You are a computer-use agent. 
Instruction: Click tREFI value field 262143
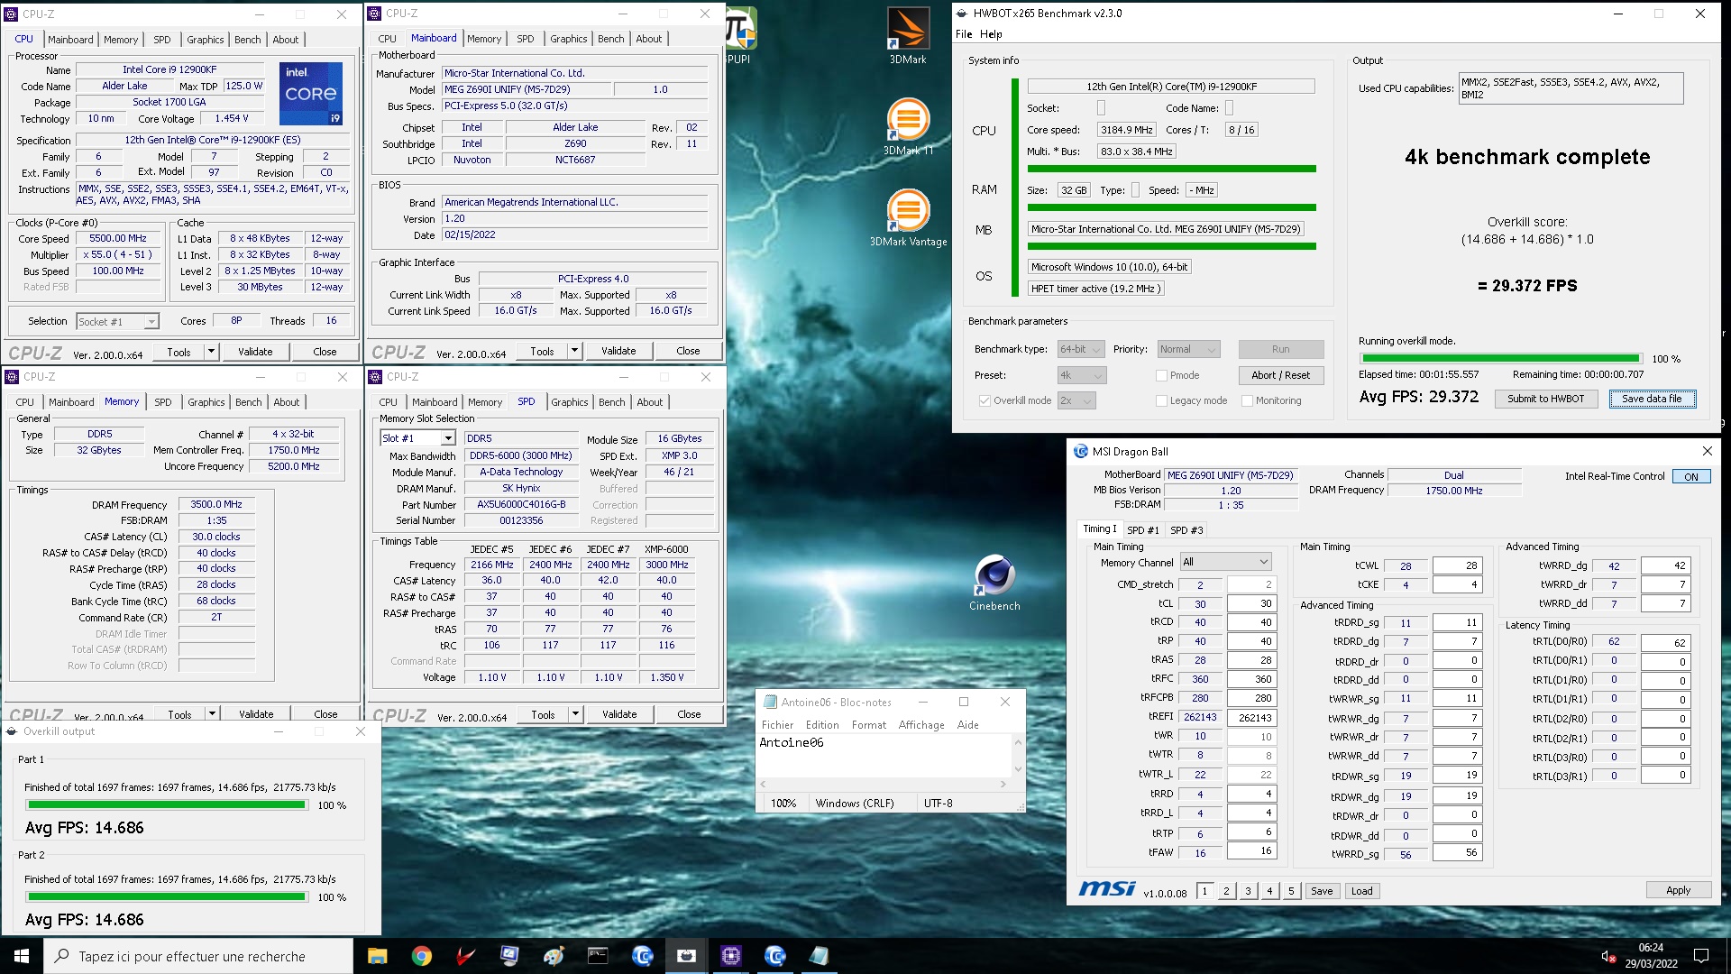tap(1251, 718)
